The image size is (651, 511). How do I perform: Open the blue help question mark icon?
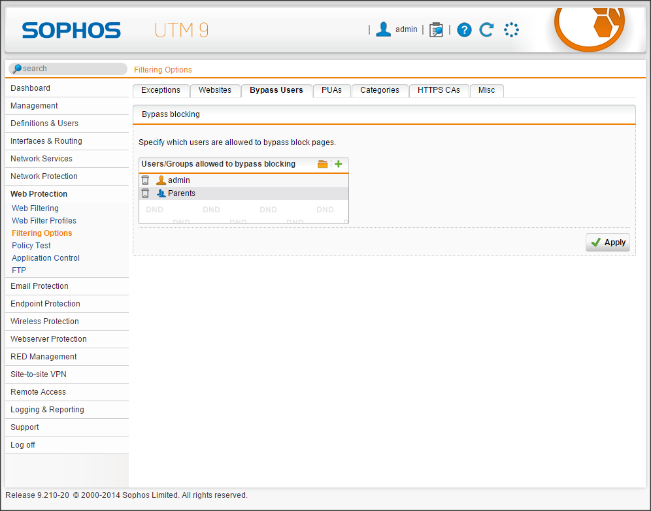464,29
